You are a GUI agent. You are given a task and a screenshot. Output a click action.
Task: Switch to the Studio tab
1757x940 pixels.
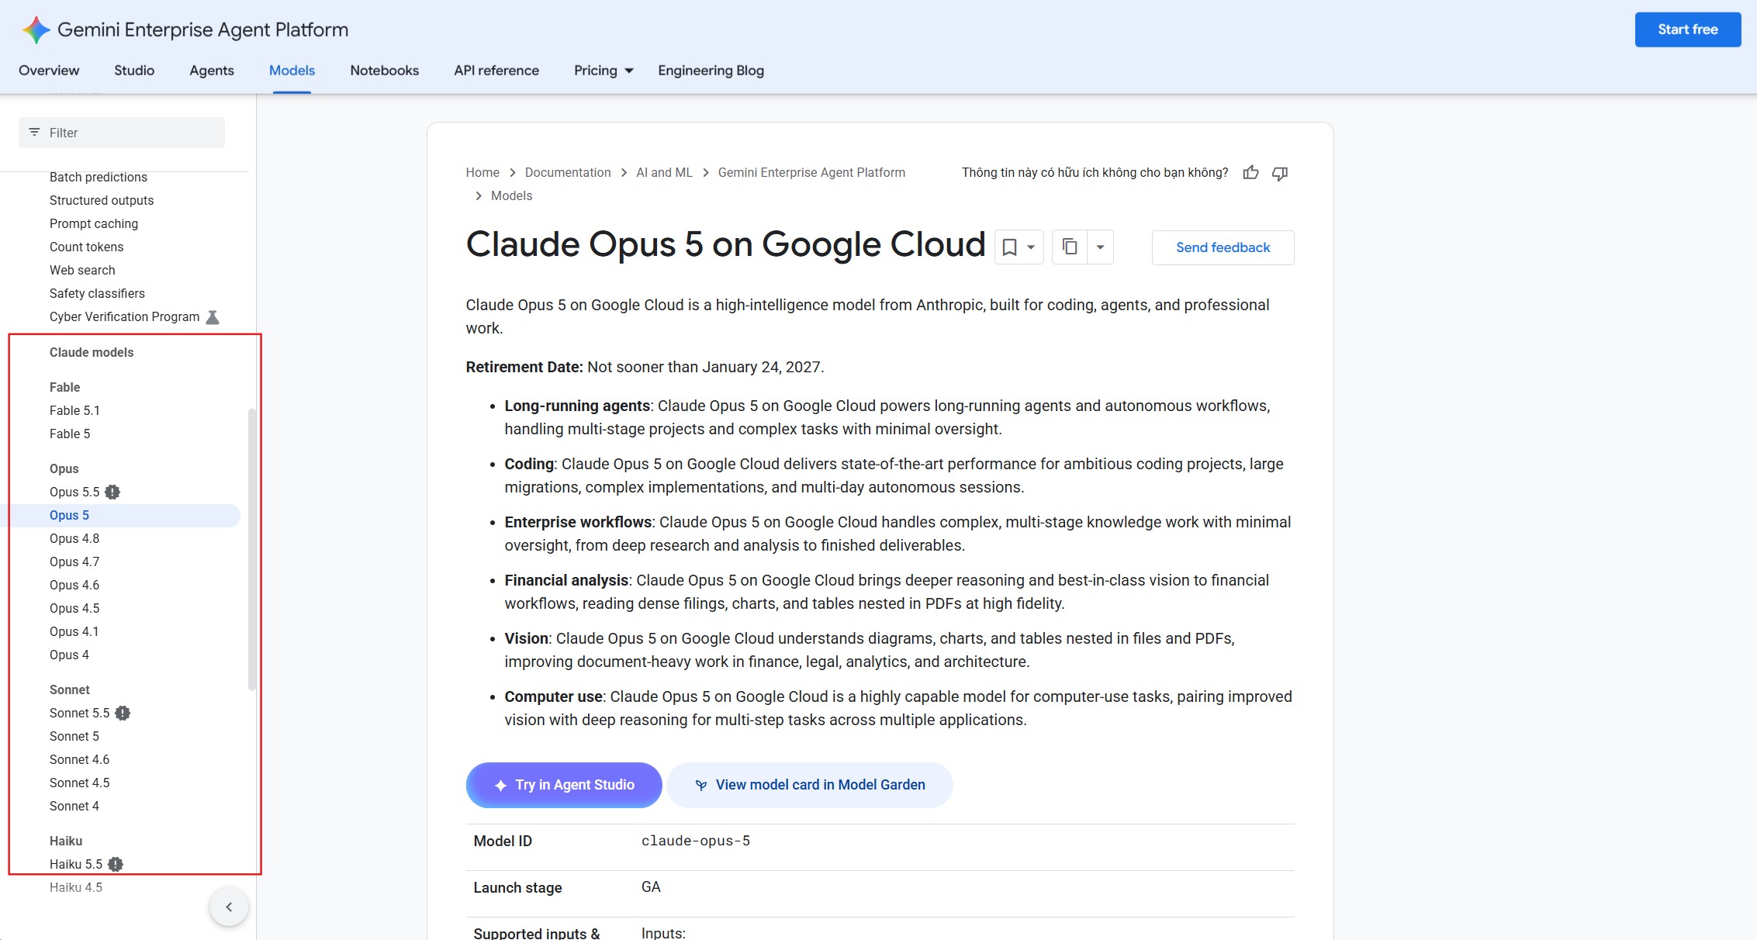134,71
